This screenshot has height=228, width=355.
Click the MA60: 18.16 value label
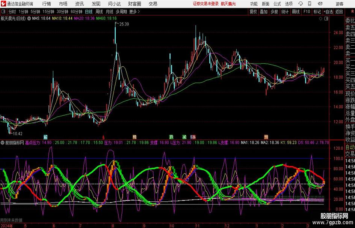106,18
